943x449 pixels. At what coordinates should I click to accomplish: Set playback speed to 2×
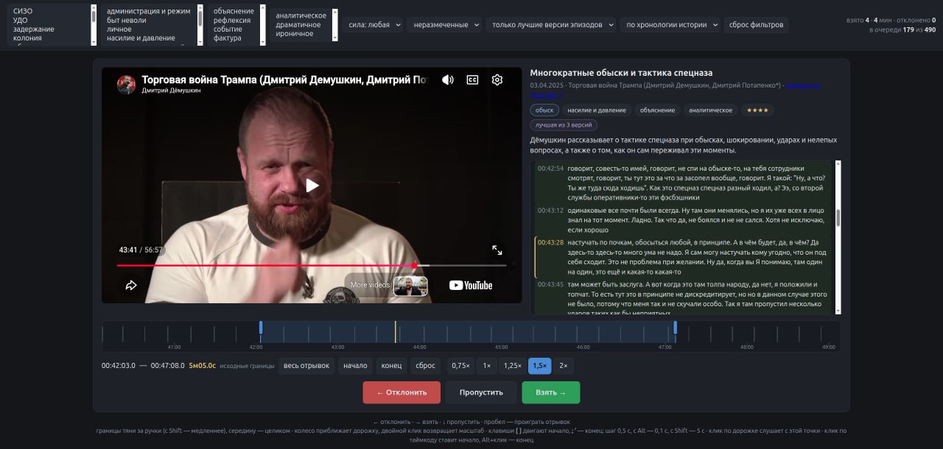[x=564, y=366]
